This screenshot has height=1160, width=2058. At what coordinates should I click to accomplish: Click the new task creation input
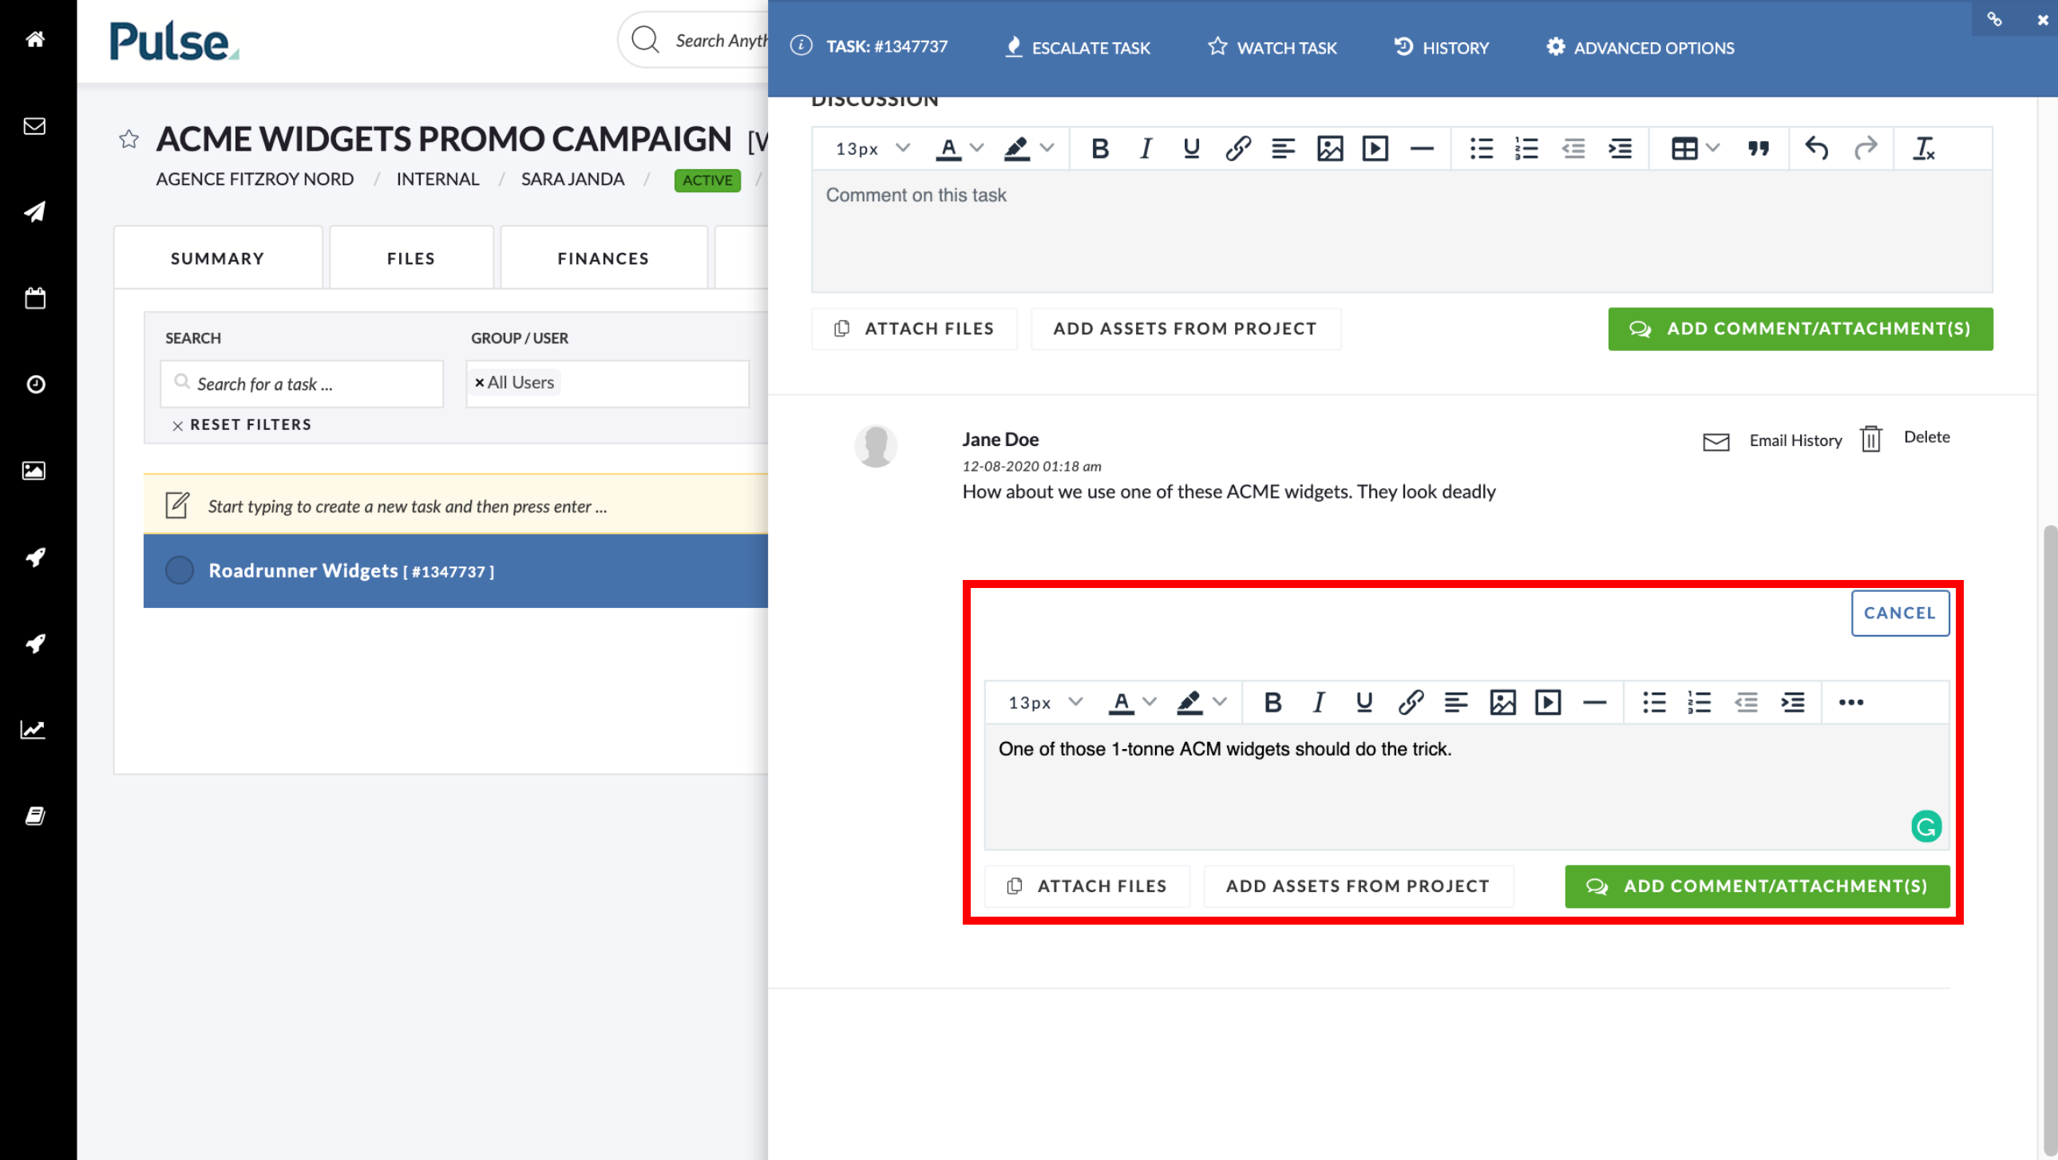(x=455, y=505)
